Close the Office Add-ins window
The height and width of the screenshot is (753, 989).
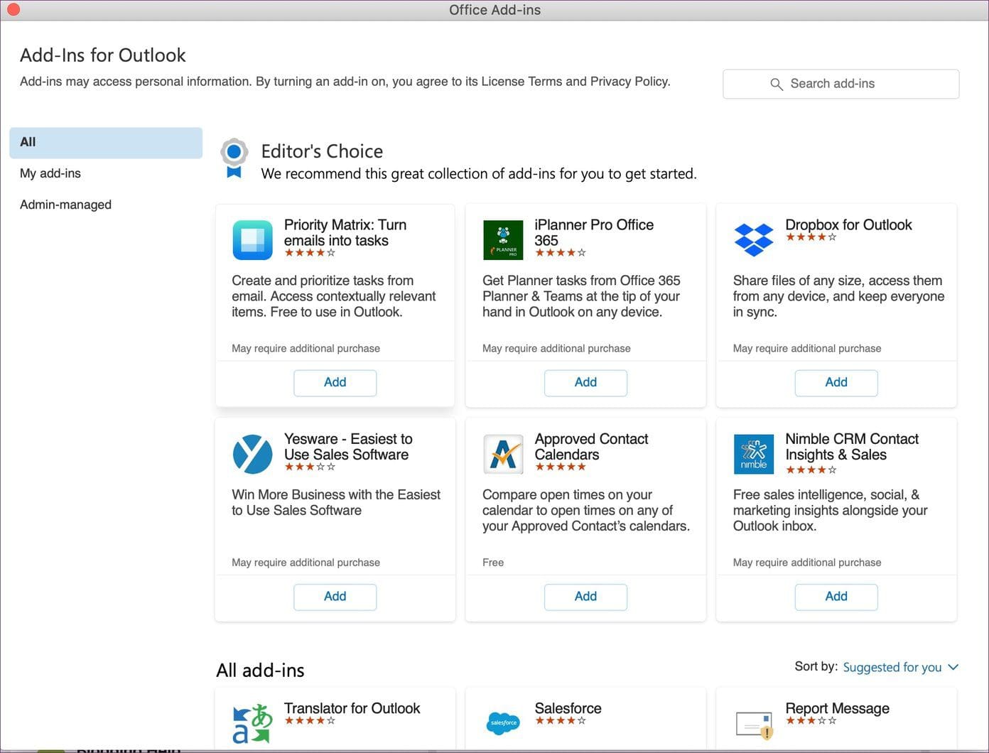point(13,9)
